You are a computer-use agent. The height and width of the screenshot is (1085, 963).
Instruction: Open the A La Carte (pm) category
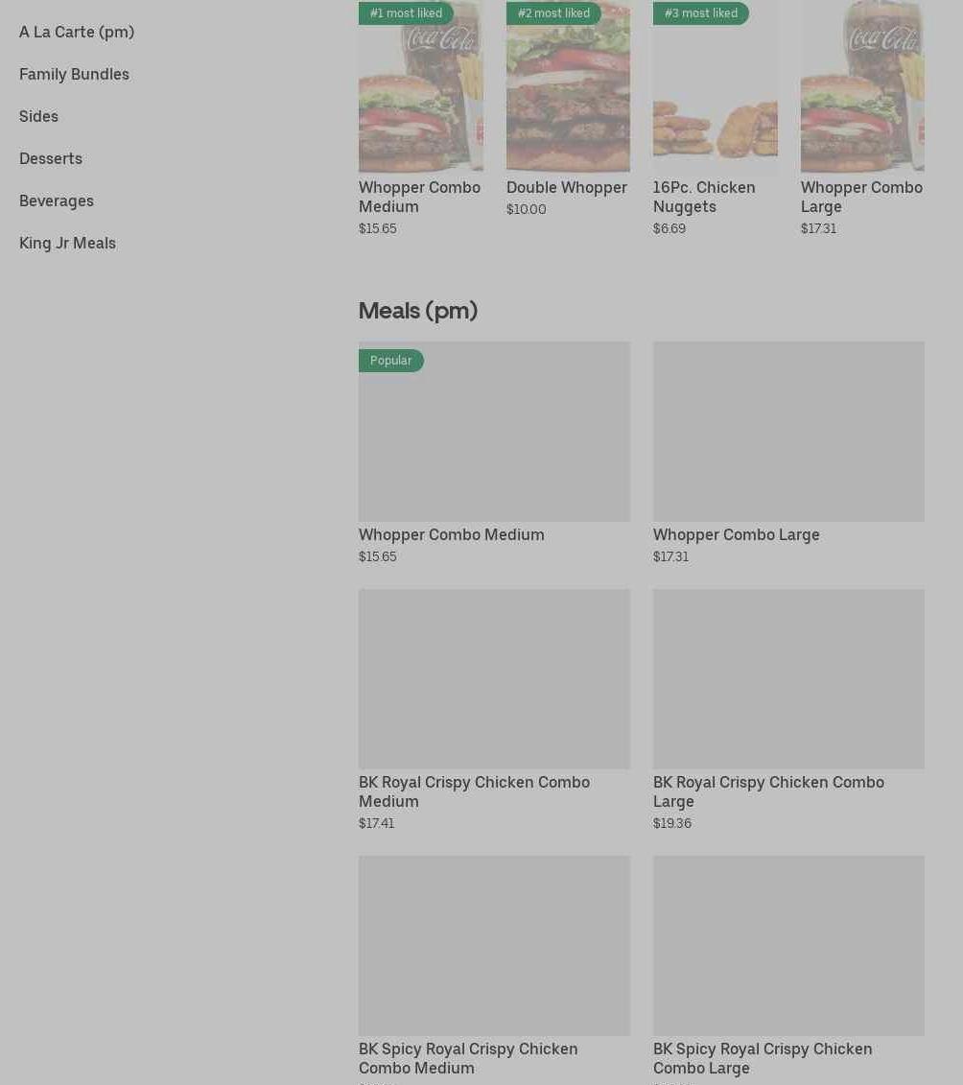coord(77,32)
